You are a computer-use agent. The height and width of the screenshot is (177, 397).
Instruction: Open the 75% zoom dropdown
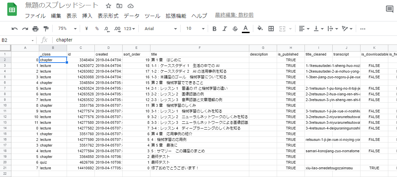(67, 28)
